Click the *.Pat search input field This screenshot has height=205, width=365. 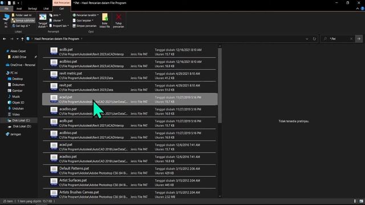[338, 39]
